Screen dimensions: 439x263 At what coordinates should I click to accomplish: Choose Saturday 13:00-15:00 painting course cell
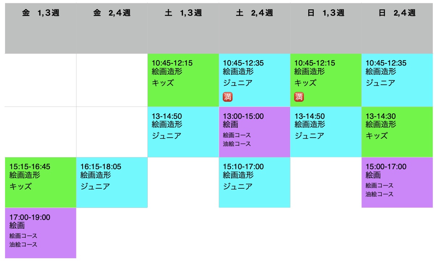pyautogui.click(x=255, y=132)
